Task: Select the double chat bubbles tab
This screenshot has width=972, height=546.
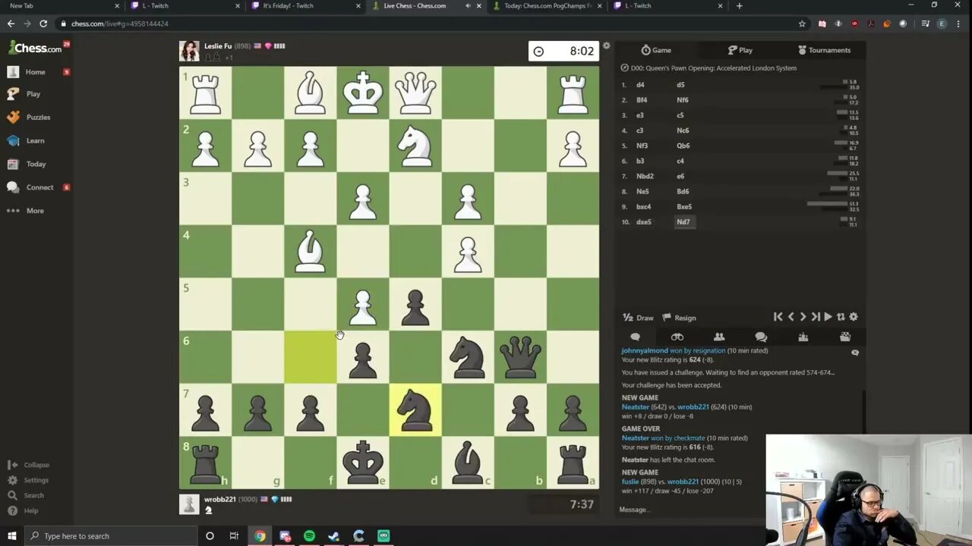Action: tap(761, 337)
